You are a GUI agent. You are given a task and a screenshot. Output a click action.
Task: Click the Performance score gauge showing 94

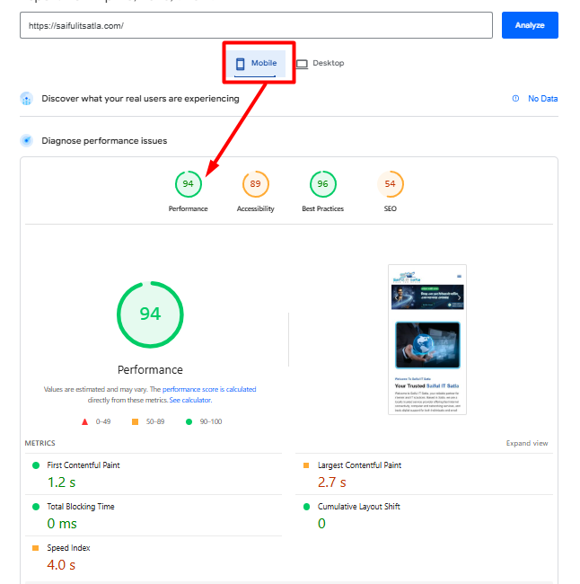(x=188, y=184)
